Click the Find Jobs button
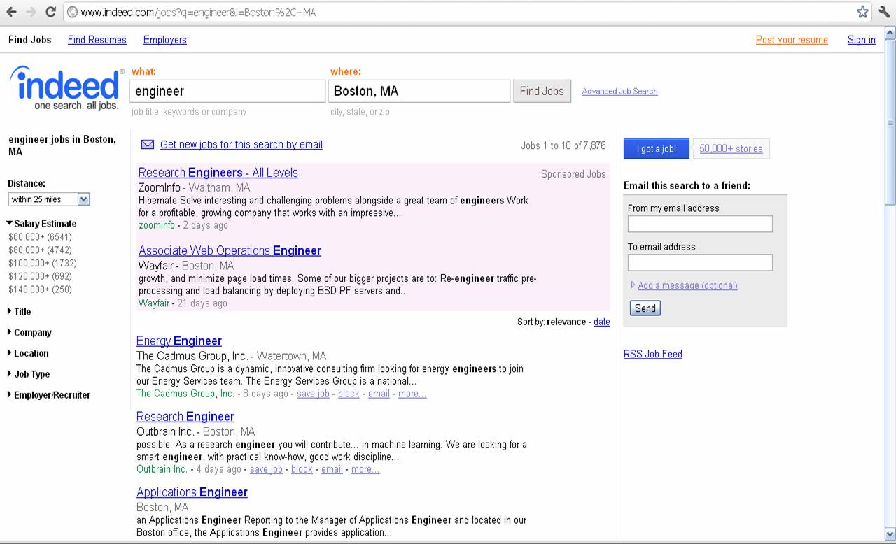 pyautogui.click(x=542, y=91)
